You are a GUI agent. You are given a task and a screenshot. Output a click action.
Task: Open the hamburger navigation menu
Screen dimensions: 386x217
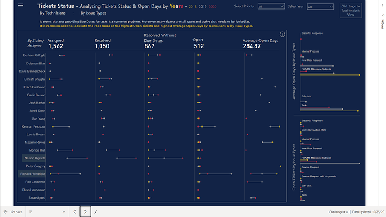click(x=21, y=6)
